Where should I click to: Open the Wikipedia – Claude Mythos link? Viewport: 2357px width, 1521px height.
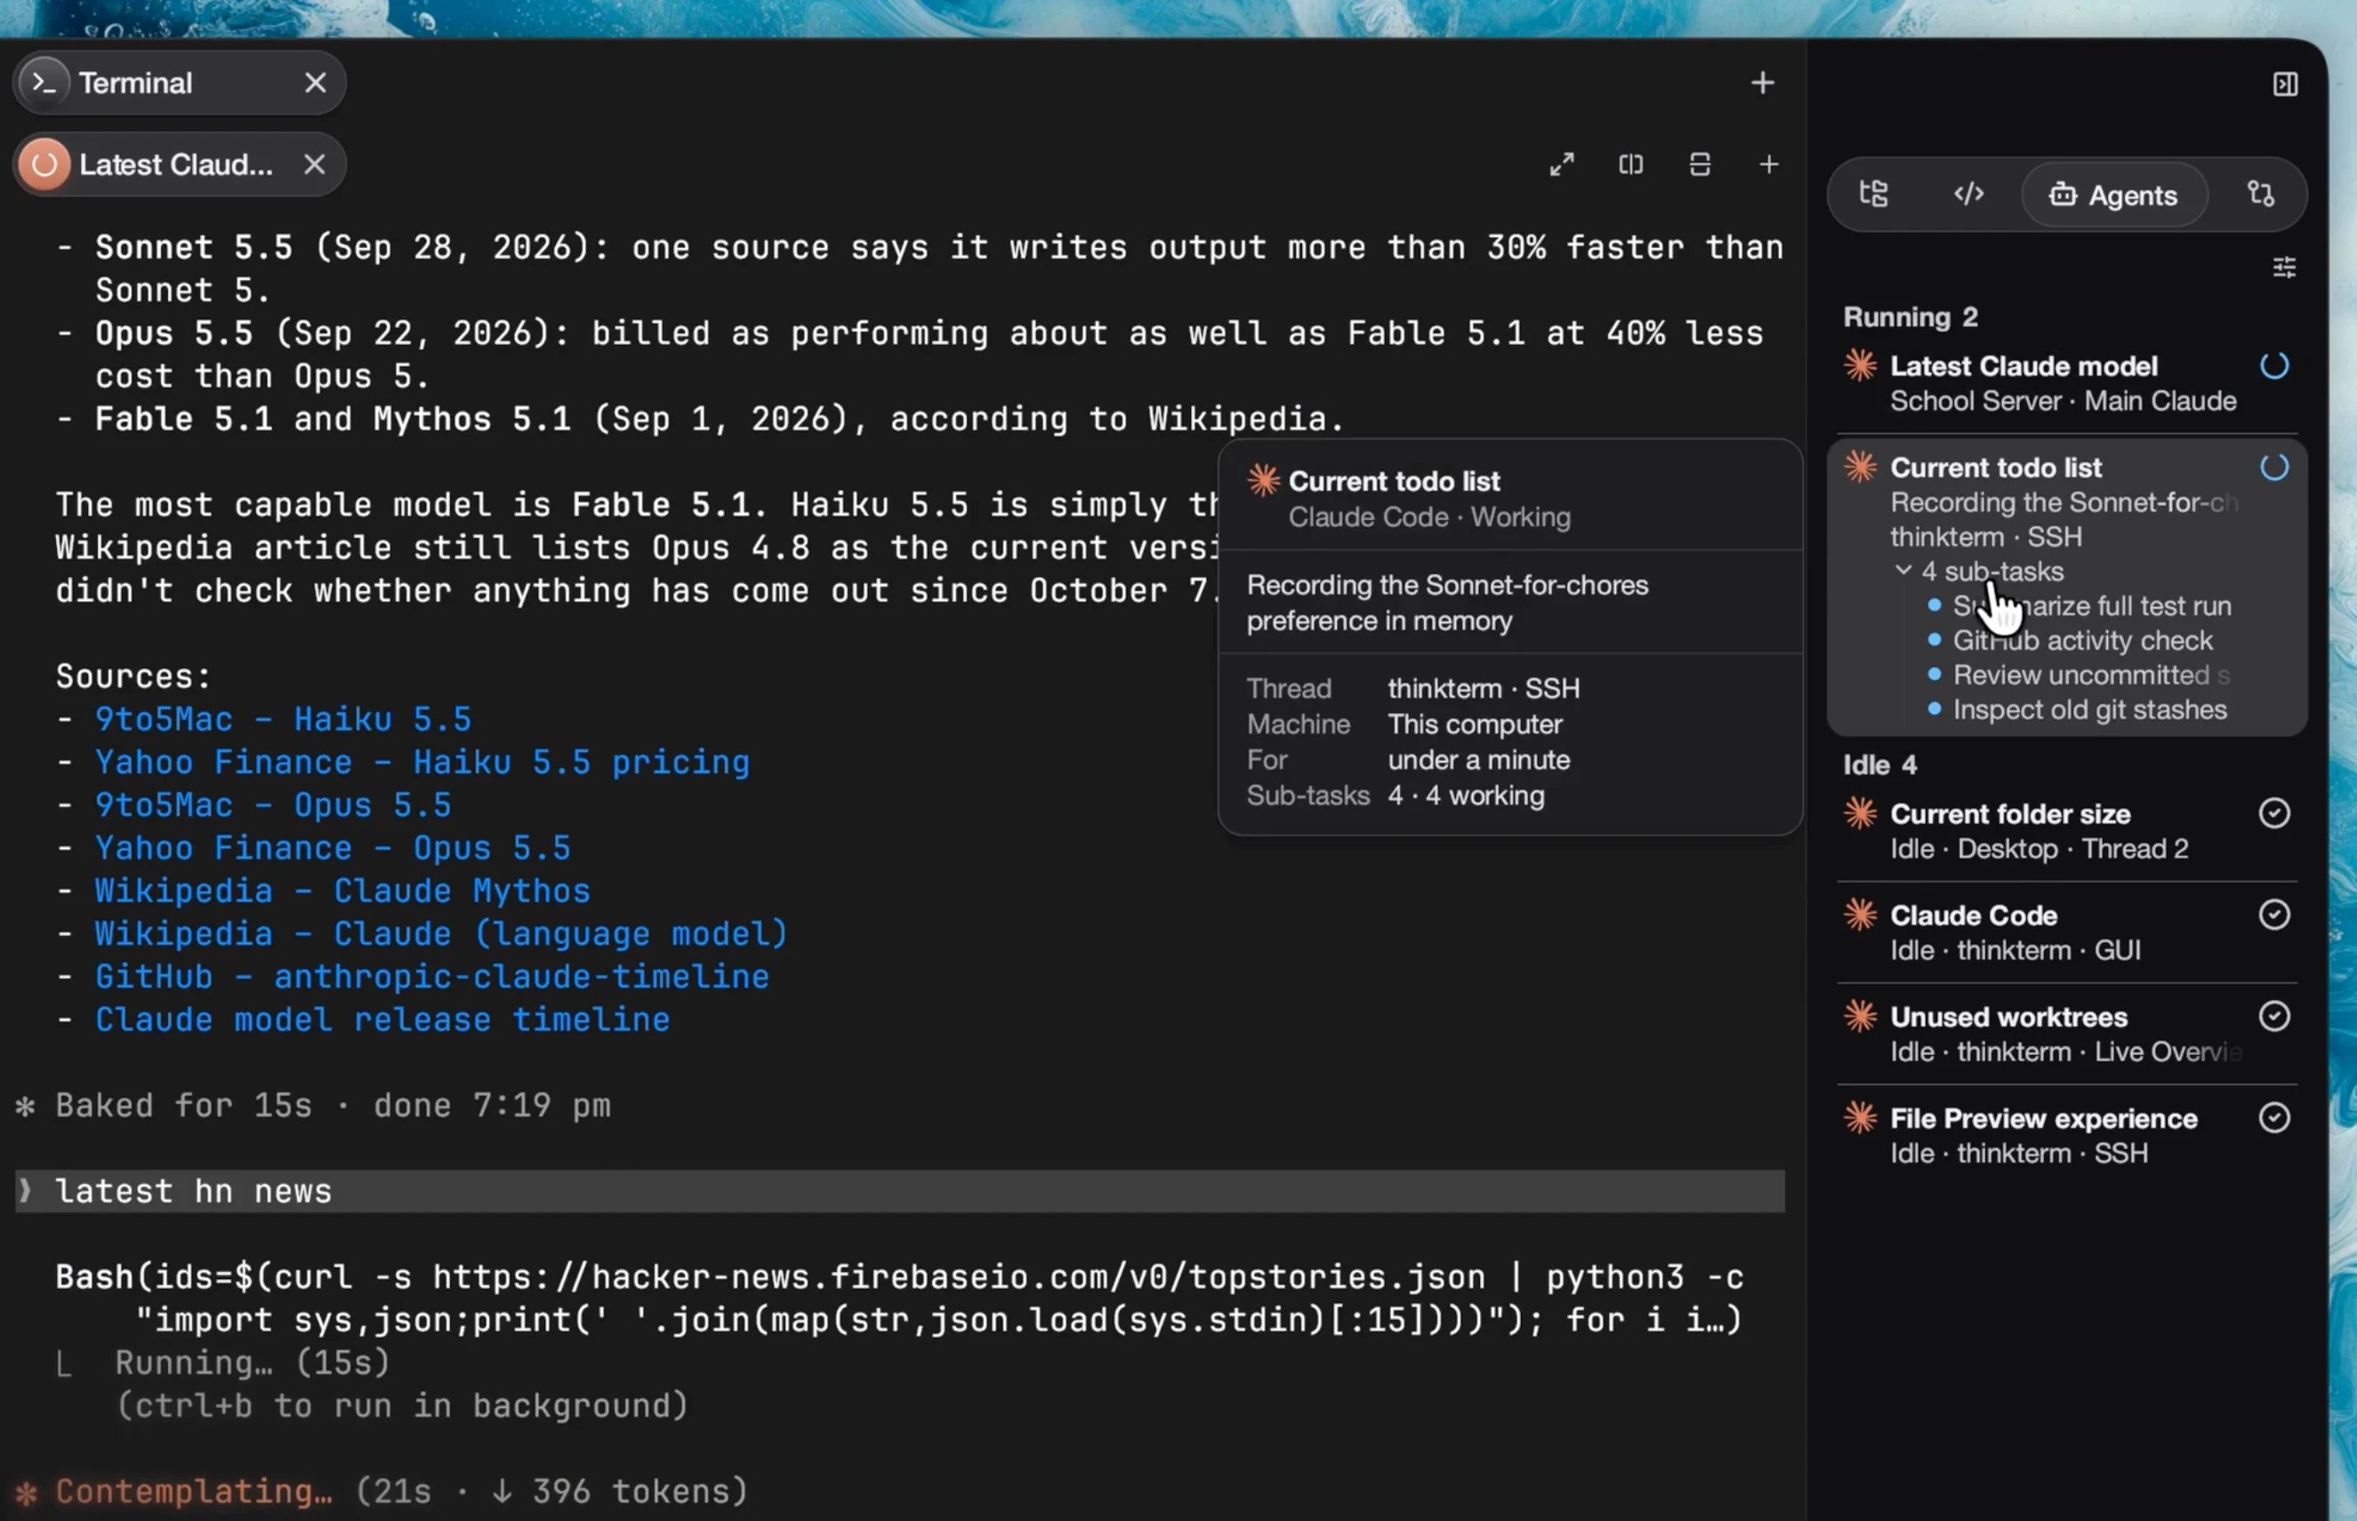click(342, 891)
